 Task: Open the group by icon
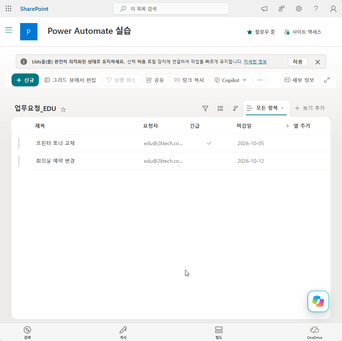[220, 108]
